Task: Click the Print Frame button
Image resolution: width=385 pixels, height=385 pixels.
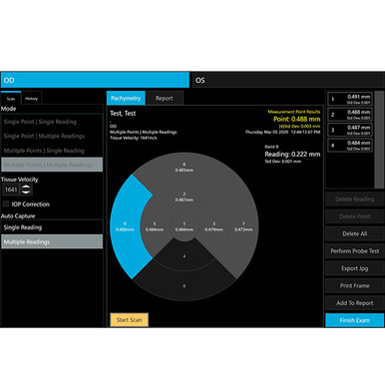Action: click(354, 285)
